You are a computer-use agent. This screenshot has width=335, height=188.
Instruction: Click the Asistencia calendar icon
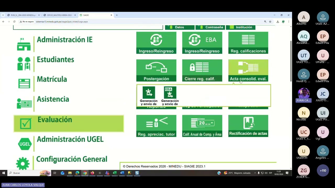(24, 103)
